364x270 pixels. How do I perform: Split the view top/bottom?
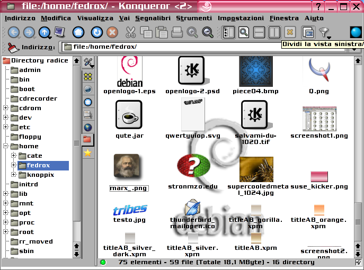pyautogui.click(x=259, y=32)
